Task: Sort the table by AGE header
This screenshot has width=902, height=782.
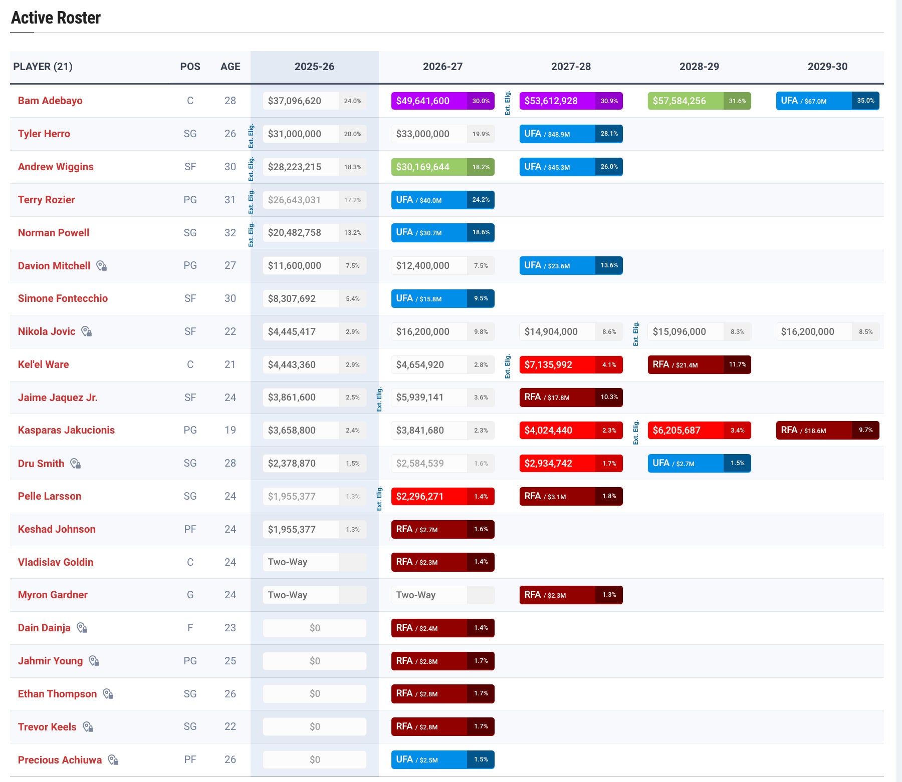Action: tap(230, 67)
